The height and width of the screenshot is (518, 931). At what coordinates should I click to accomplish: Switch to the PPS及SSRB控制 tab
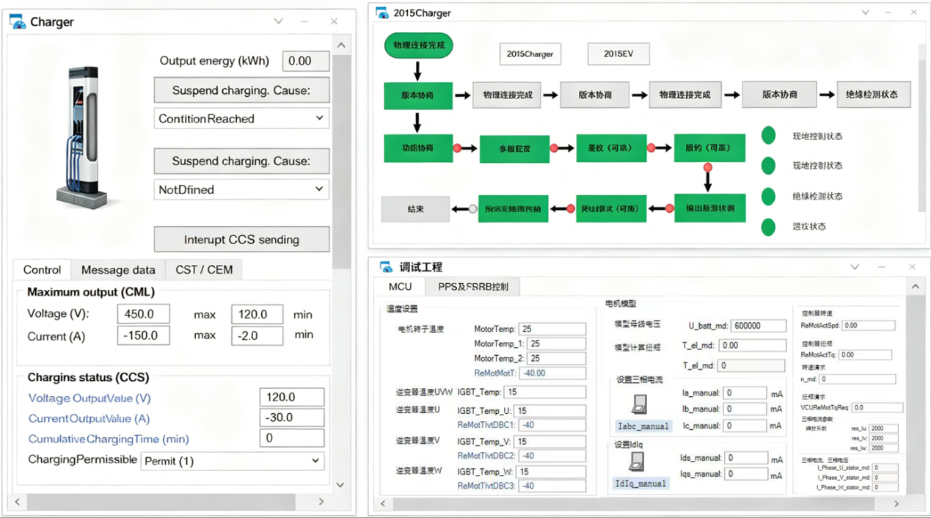tap(473, 286)
